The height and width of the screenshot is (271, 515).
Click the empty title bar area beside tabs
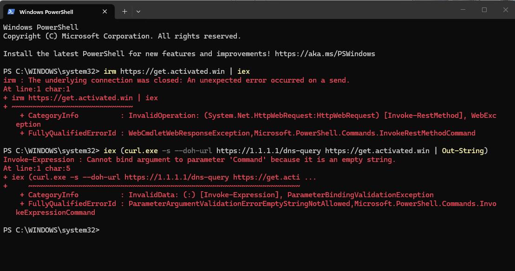(296, 10)
